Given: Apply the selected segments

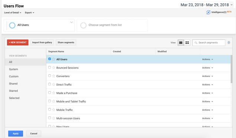Looking at the screenshot, I should point(16,134).
